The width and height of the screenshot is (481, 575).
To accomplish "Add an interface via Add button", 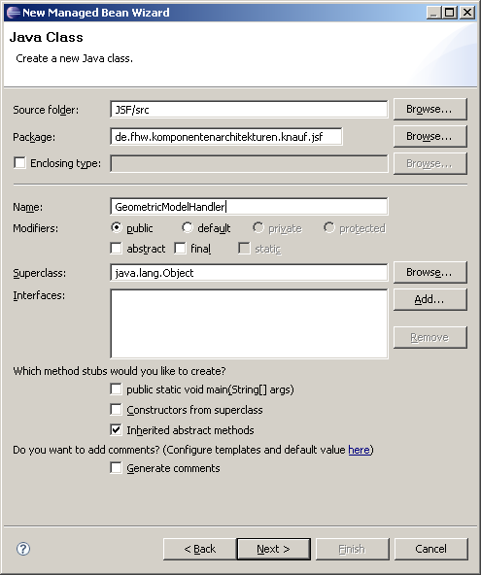I will [430, 299].
